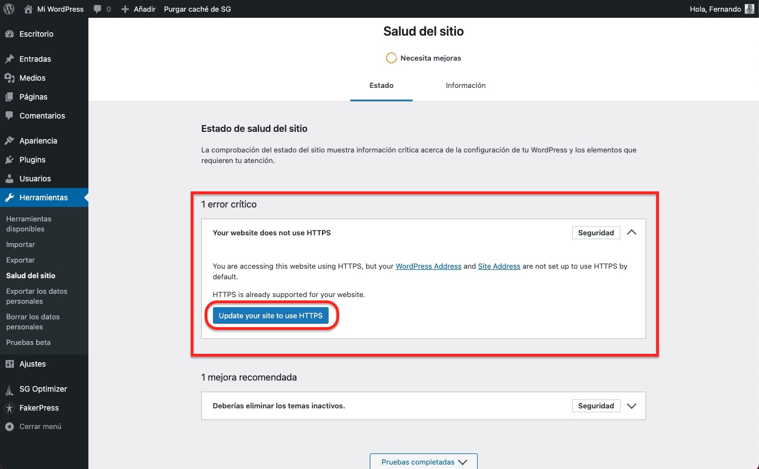Image resolution: width=759 pixels, height=469 pixels.
Task: Open Apariencia via the paintbrush icon
Action: pyautogui.click(x=9, y=141)
